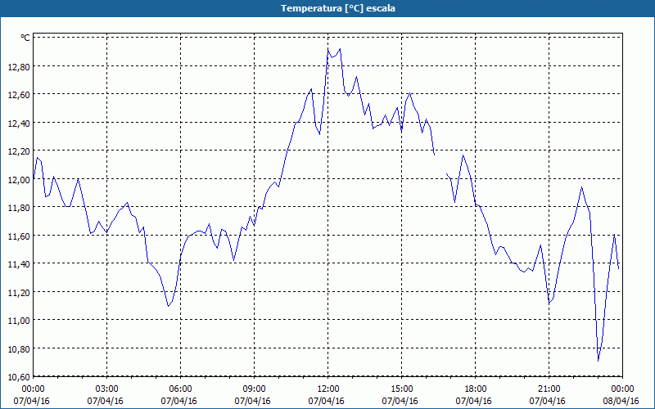
Task: Click the 18:00 time label on x-axis
Action: [476, 389]
